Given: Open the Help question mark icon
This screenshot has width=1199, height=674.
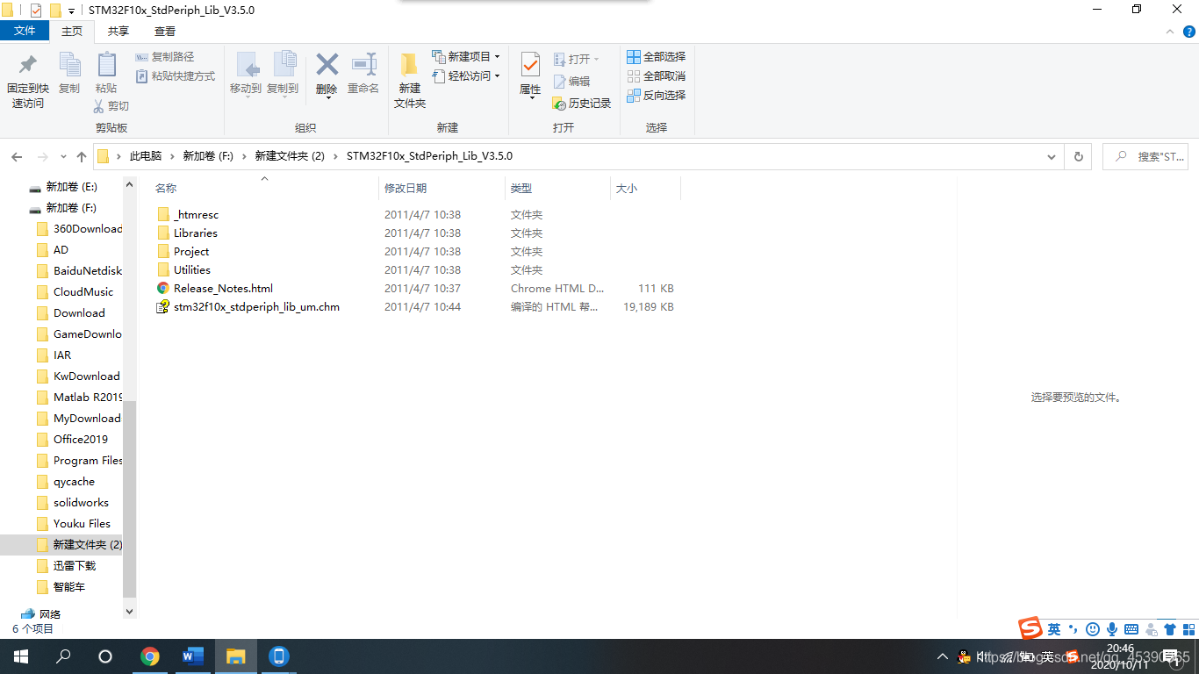Looking at the screenshot, I should coord(1189,31).
